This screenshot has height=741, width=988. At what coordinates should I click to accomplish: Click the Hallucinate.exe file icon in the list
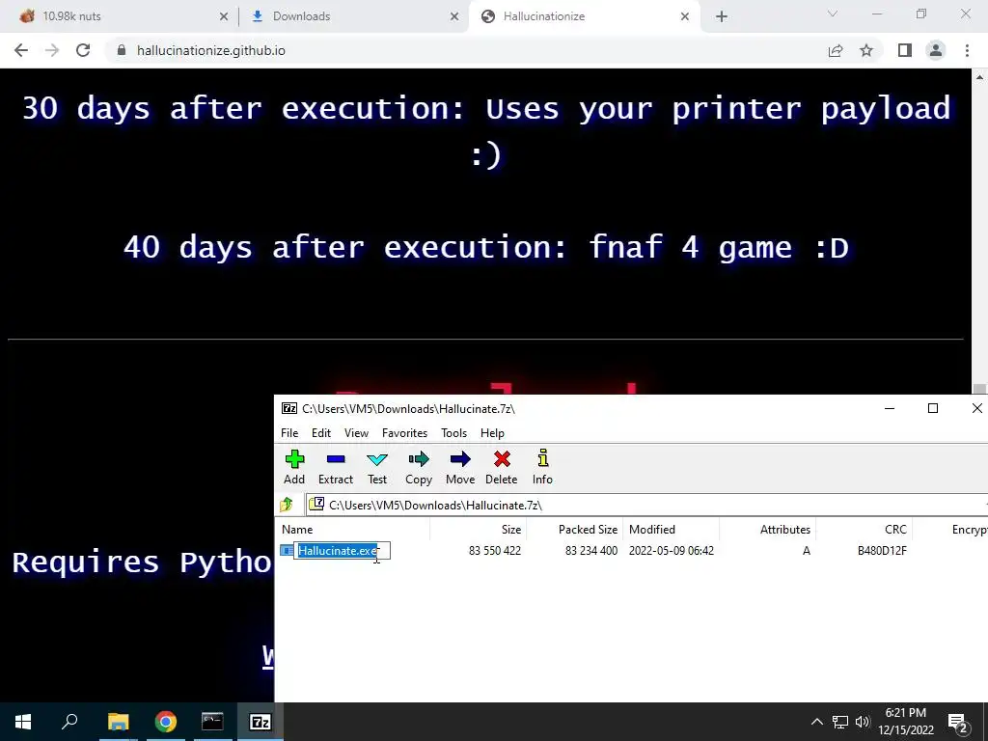287,551
